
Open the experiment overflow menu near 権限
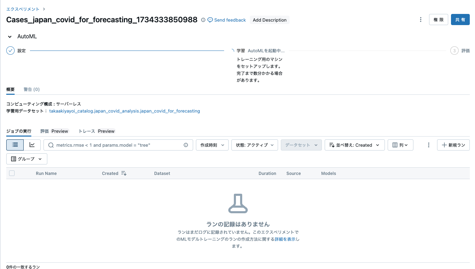click(x=420, y=20)
